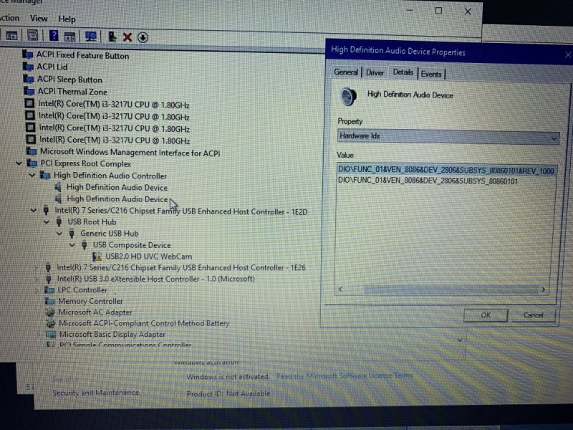Click the Properties sheet toolbar icon
The width and height of the screenshot is (573, 430).
point(32,35)
